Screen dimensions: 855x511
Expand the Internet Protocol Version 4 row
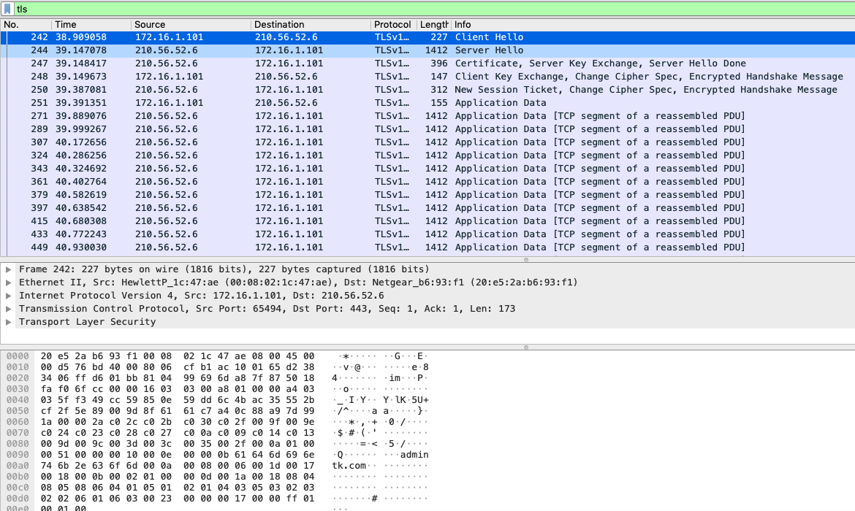pyautogui.click(x=8, y=295)
